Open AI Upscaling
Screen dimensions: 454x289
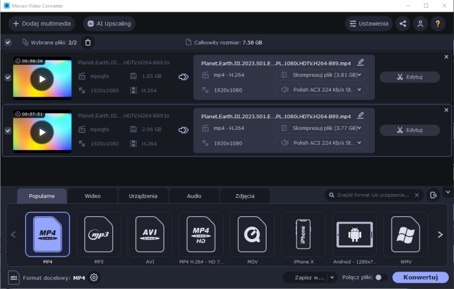pyautogui.click(x=109, y=23)
